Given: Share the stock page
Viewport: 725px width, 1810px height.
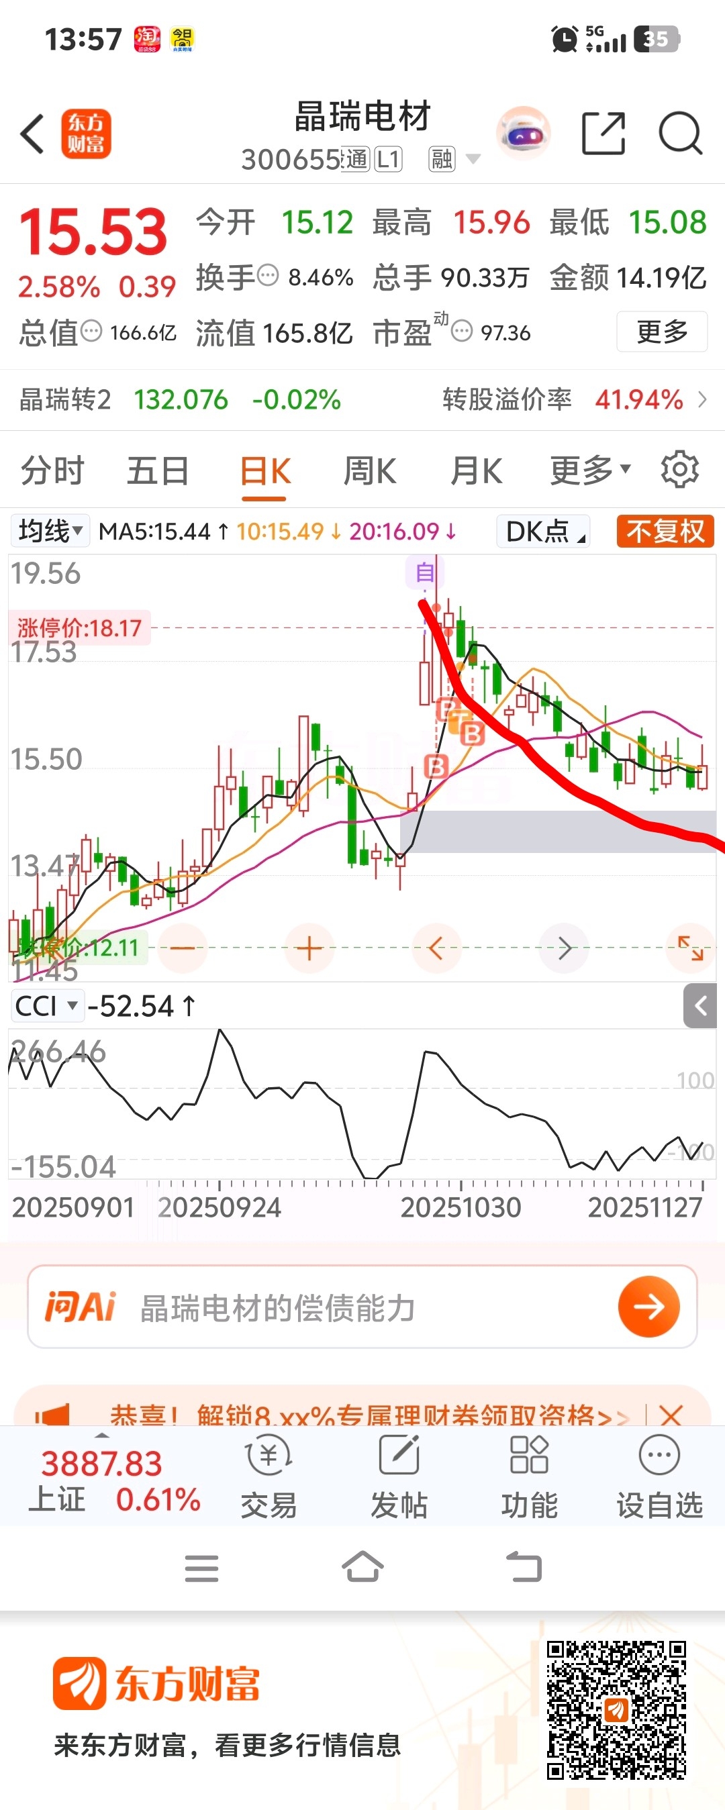Looking at the screenshot, I should 603,133.
